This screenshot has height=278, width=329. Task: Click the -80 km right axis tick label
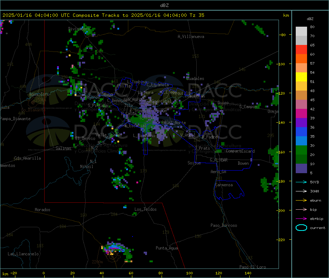click(283, 35)
